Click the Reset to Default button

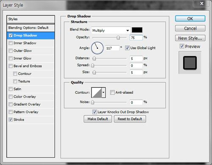coord(130,119)
